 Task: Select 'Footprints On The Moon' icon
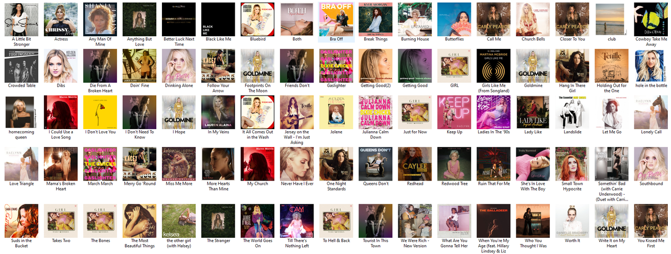coord(257,66)
